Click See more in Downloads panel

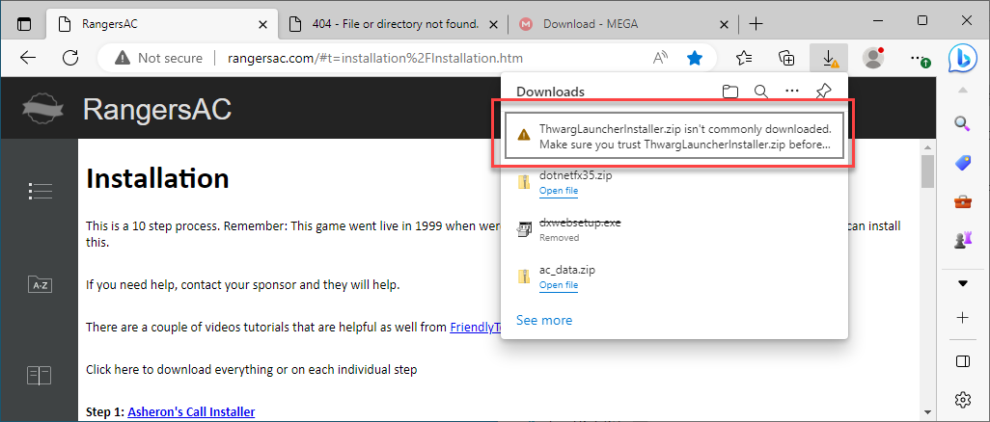(544, 320)
